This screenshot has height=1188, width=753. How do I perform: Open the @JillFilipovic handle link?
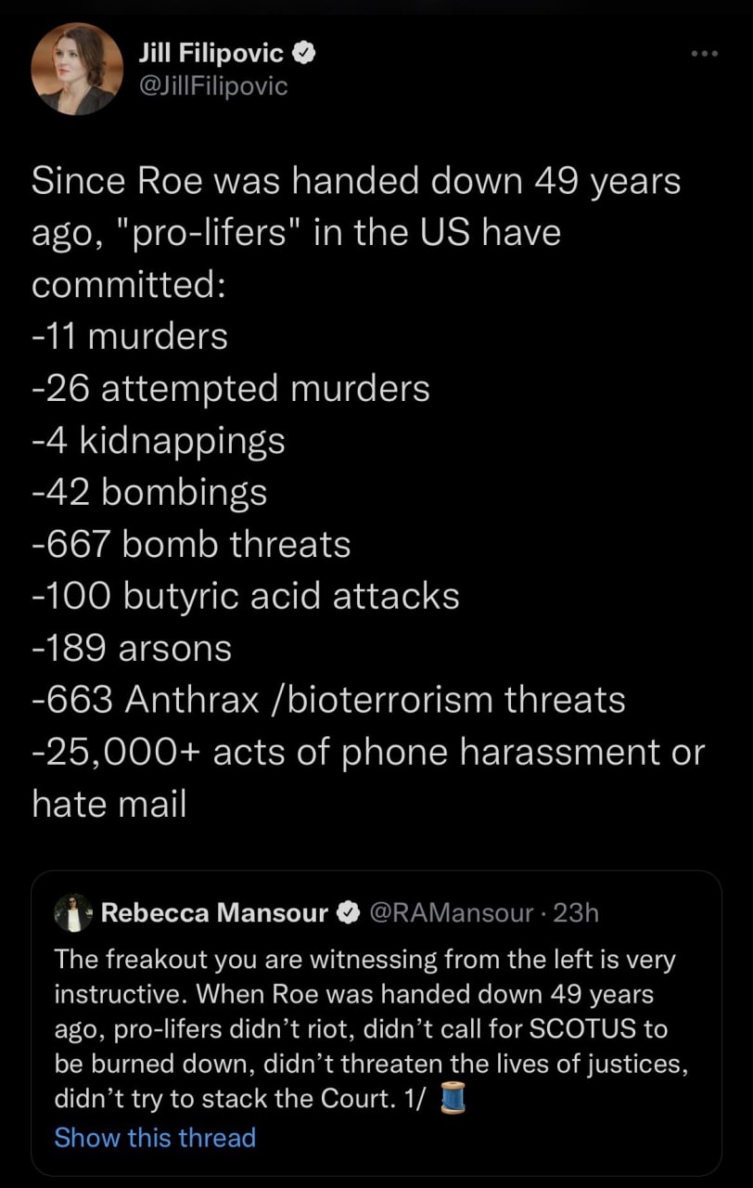[x=212, y=86]
